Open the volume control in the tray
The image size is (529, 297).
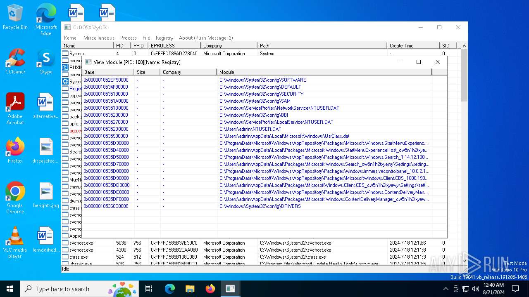coord(475,289)
